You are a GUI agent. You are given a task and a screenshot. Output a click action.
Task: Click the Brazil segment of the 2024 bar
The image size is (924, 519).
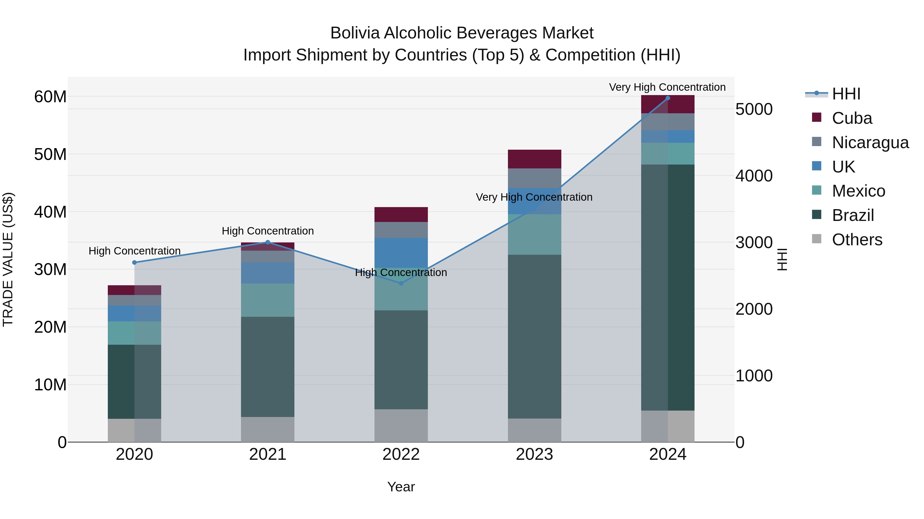click(x=668, y=288)
